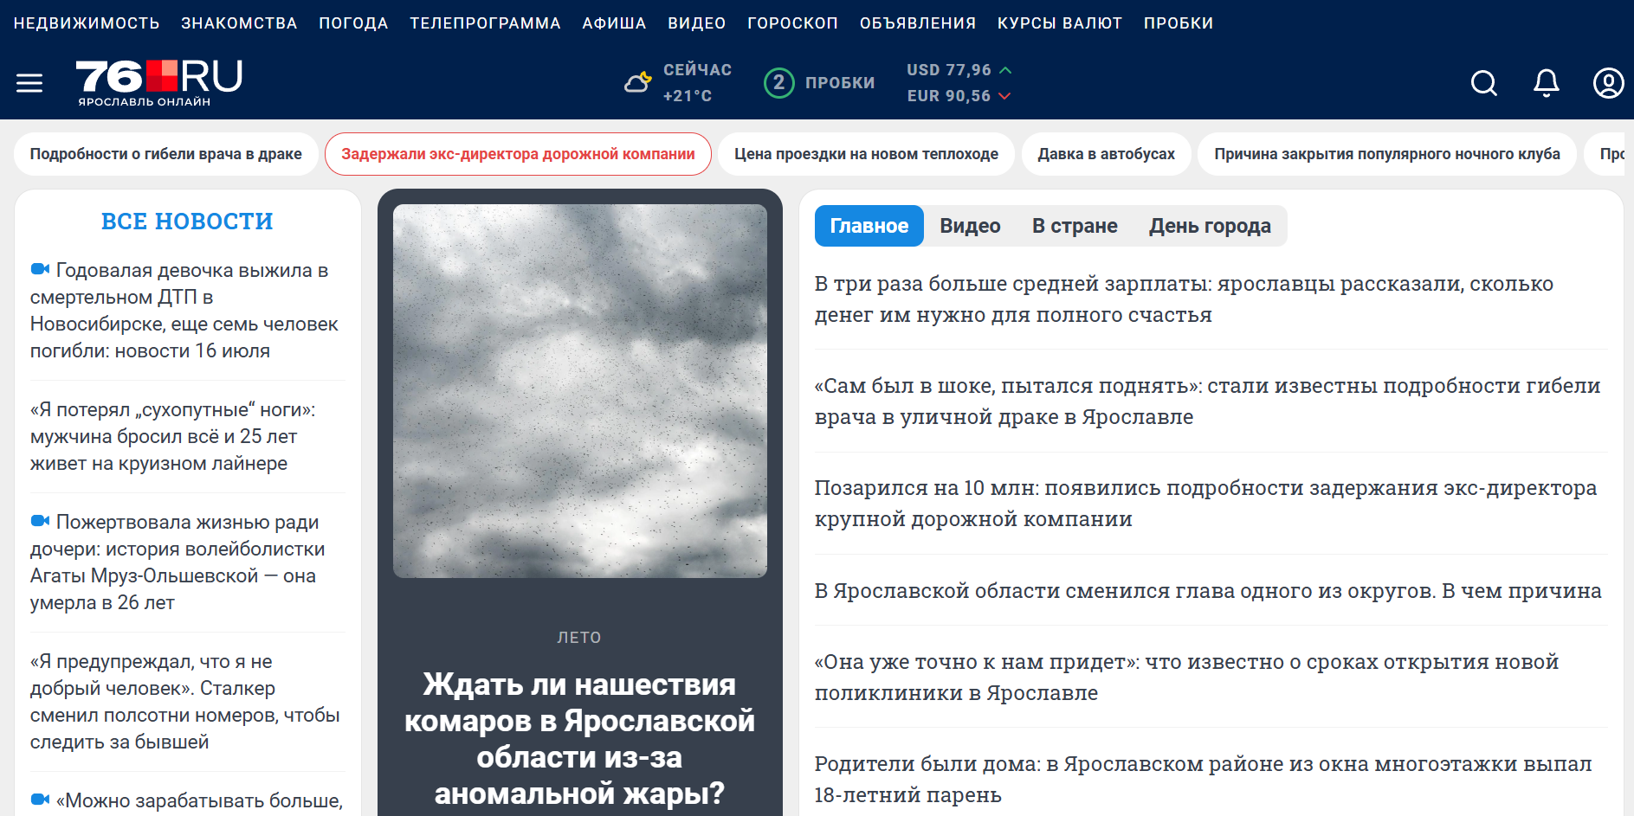Open ВИДЕО in top menu
The width and height of the screenshot is (1634, 816).
coord(696,23)
